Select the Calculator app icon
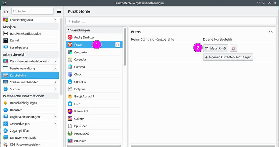Image resolution: width=279 pixels, height=147 pixels. (x=70, y=52)
